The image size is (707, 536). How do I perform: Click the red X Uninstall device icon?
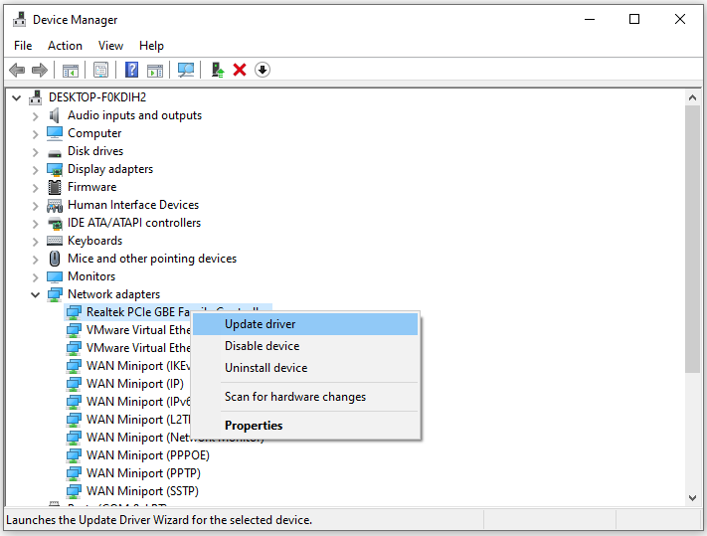240,70
